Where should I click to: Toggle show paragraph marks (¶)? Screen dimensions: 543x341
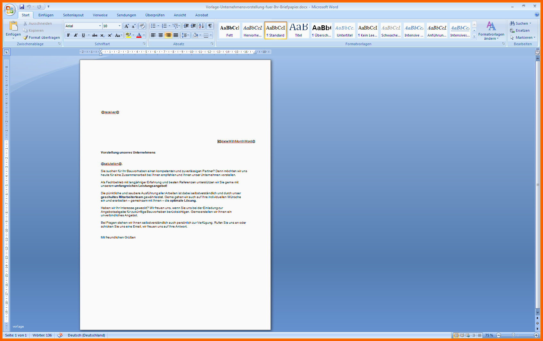210,26
